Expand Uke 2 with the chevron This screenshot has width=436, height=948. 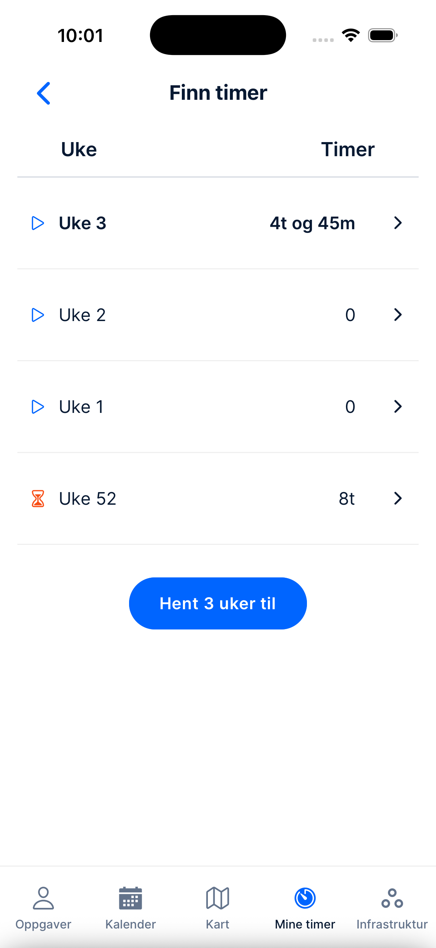(x=397, y=315)
